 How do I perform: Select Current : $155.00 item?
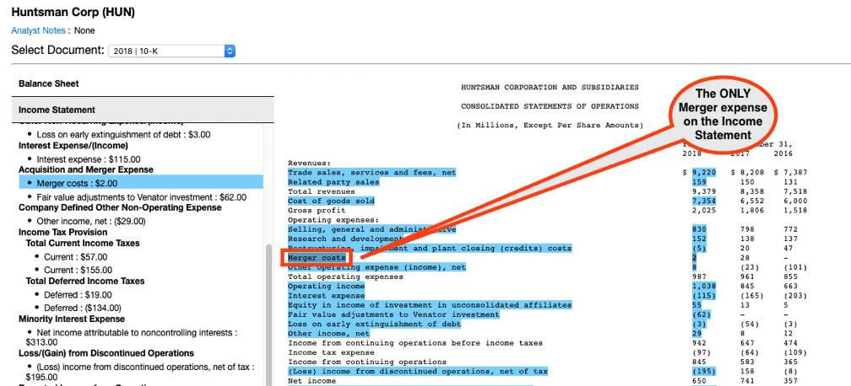80,270
